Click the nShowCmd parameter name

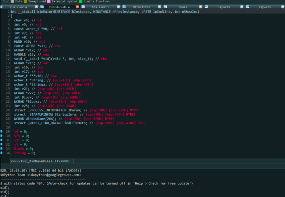coord(189,12)
